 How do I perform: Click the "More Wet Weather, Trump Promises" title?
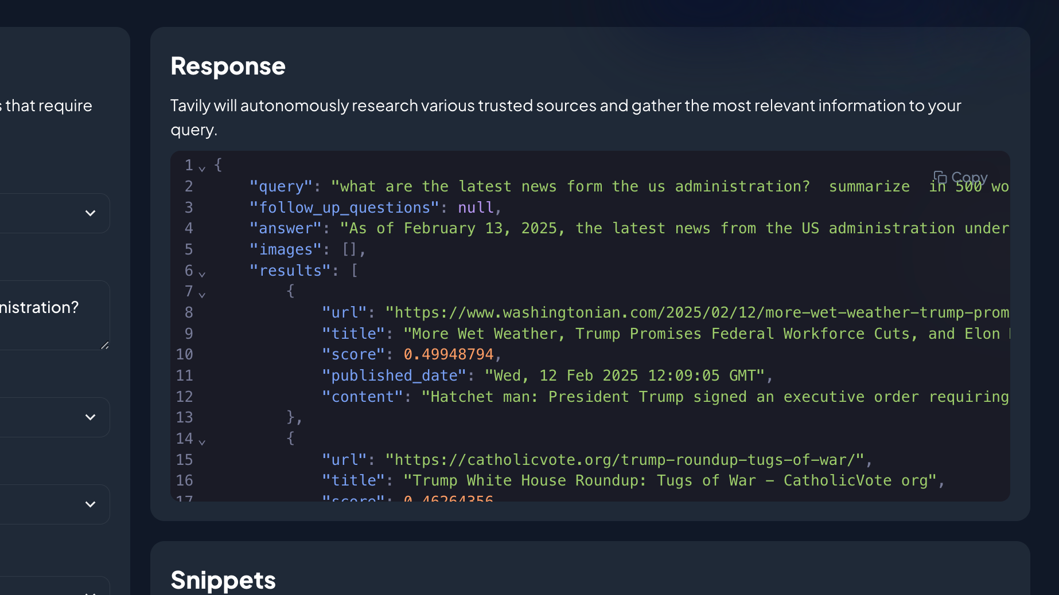click(706, 334)
